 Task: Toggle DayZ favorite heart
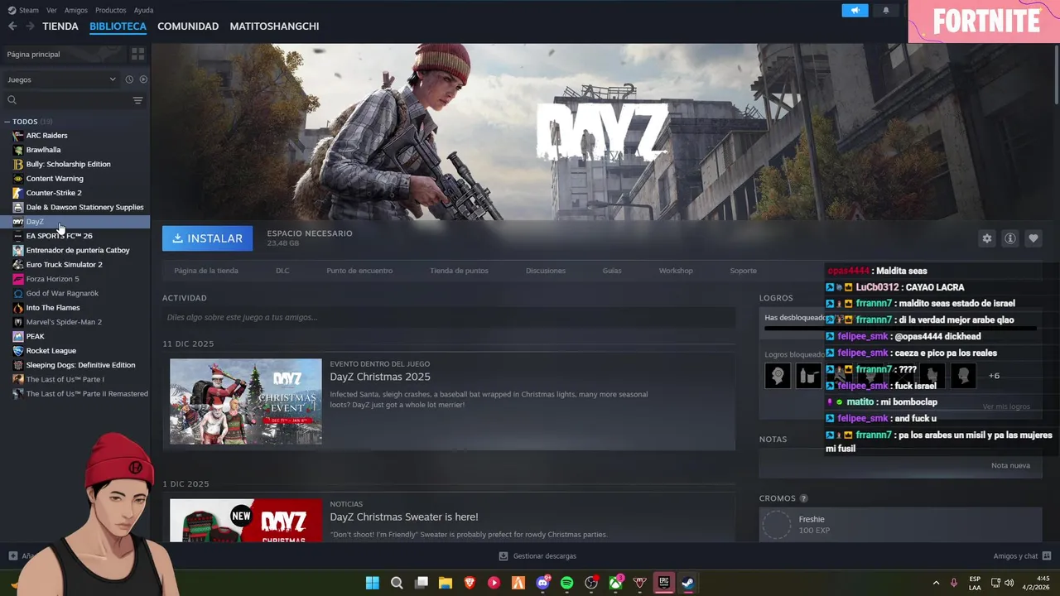click(x=1033, y=238)
